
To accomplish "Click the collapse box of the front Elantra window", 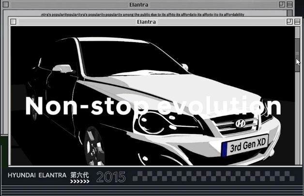I will (296, 22).
